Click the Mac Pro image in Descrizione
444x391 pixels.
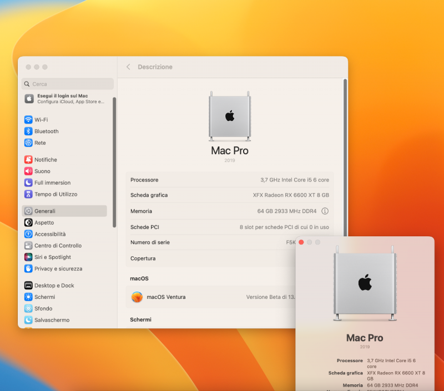230,116
